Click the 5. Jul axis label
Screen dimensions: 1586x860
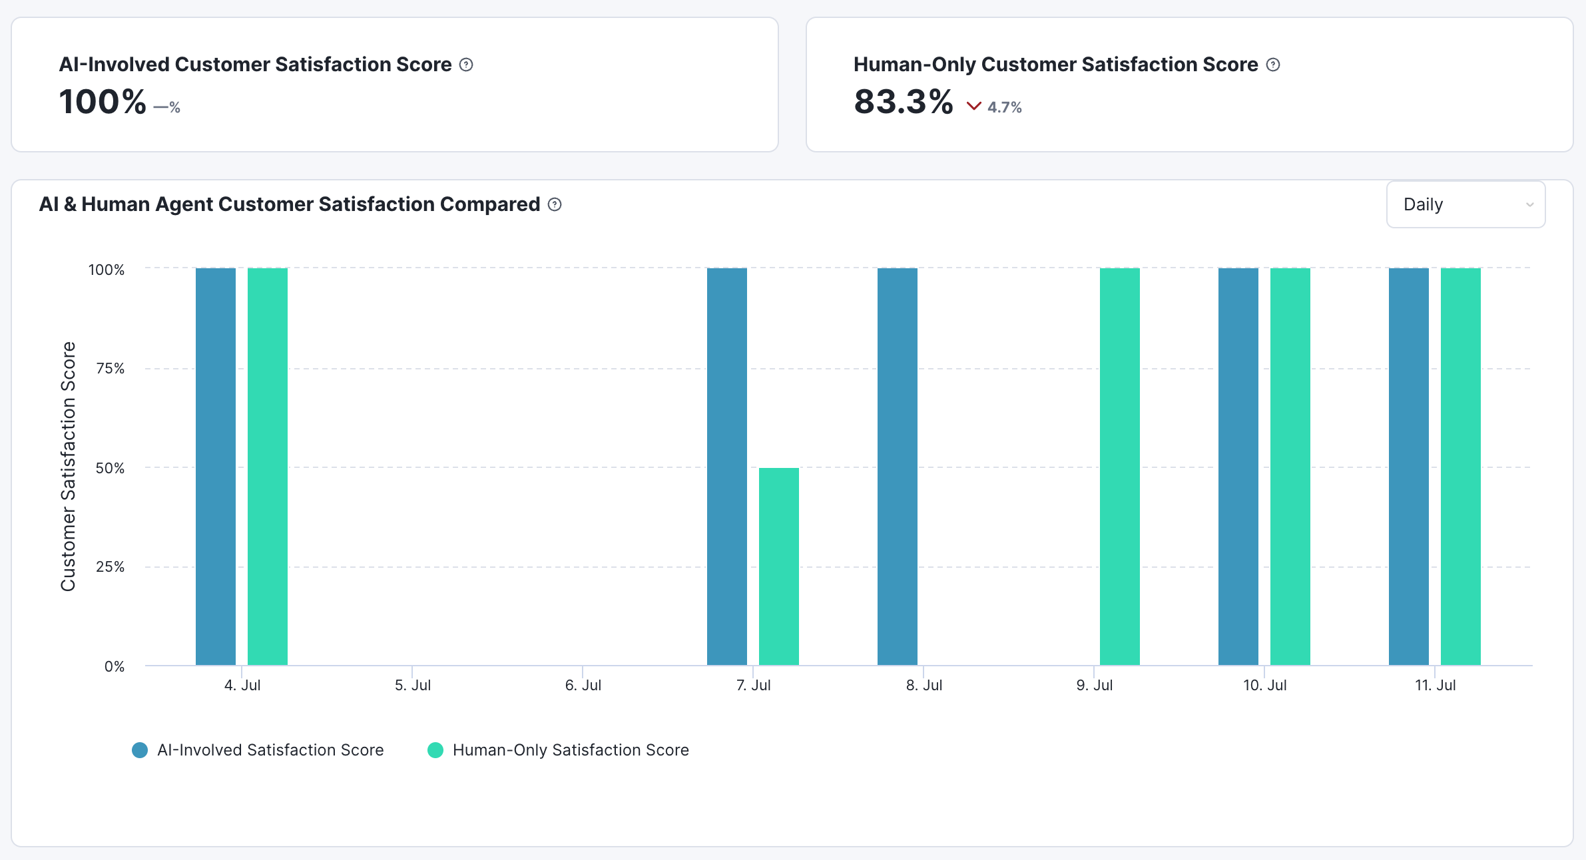coord(413,685)
